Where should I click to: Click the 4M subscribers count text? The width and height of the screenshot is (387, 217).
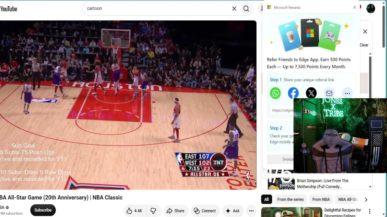(x=11, y=213)
